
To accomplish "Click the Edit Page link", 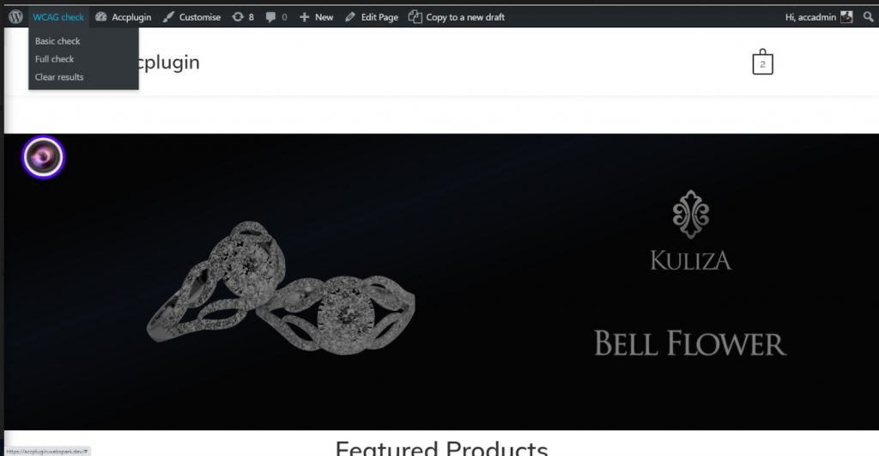I will 372,17.
